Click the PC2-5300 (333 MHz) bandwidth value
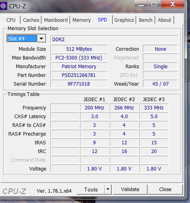Screen dimensions: 190x203 click(x=79, y=58)
